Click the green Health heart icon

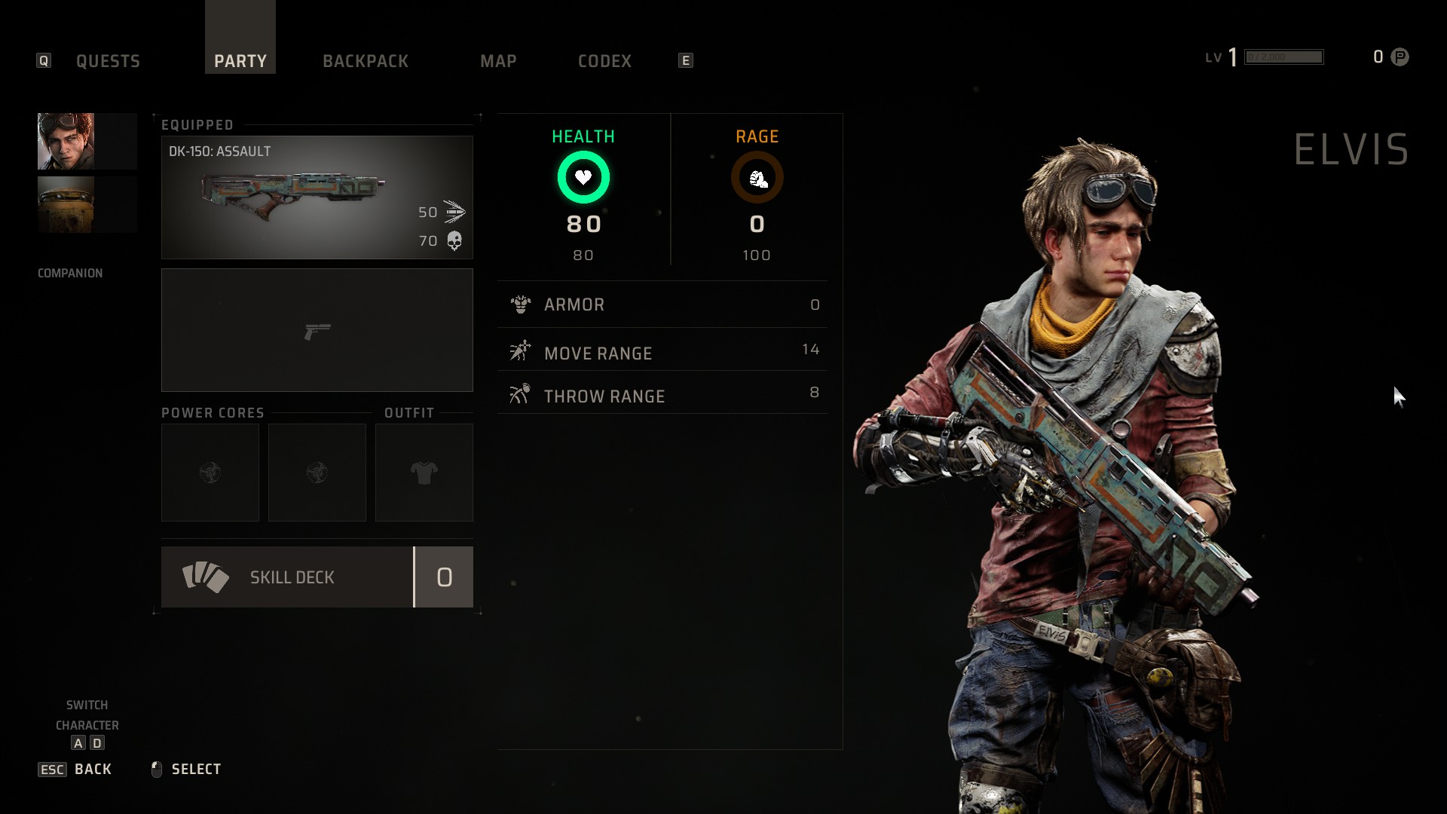tap(583, 178)
